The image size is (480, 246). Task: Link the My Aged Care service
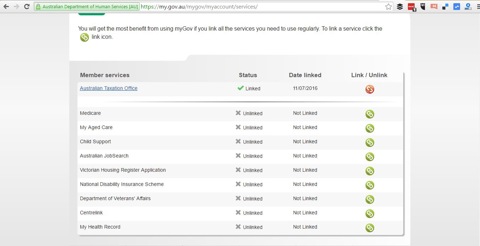pyautogui.click(x=370, y=128)
